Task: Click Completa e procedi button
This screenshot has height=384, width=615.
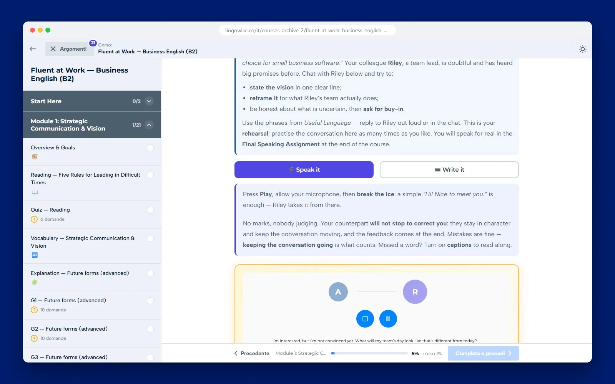Action: click(483, 353)
